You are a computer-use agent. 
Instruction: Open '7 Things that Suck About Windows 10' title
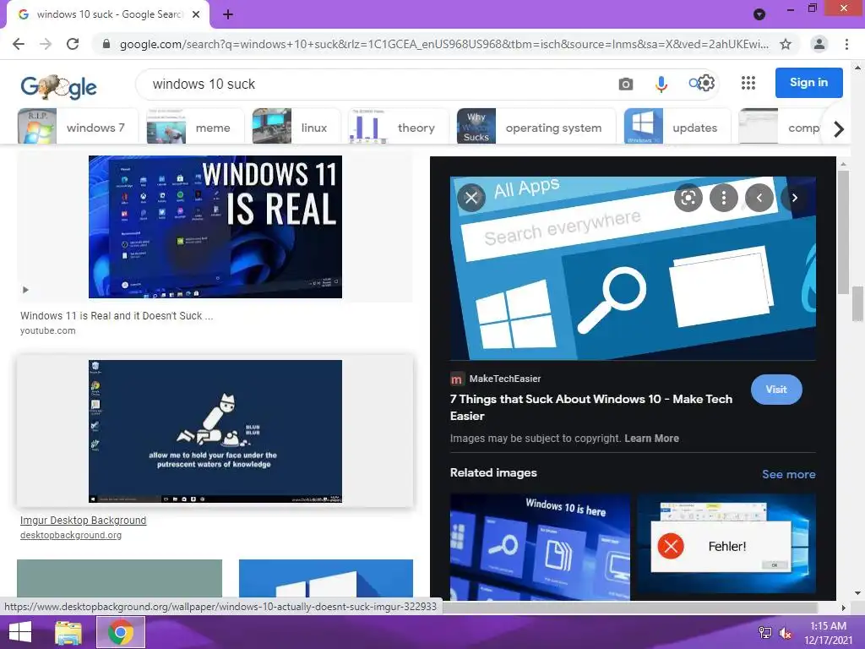point(590,407)
